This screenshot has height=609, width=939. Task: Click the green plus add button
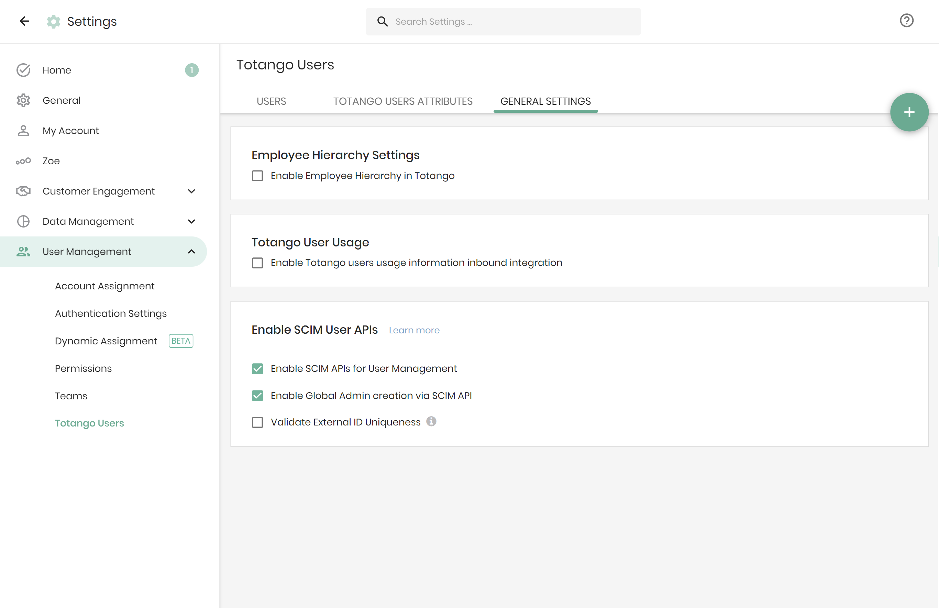[x=909, y=112]
